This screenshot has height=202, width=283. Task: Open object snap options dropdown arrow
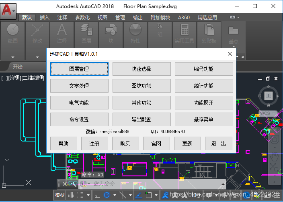(156, 195)
